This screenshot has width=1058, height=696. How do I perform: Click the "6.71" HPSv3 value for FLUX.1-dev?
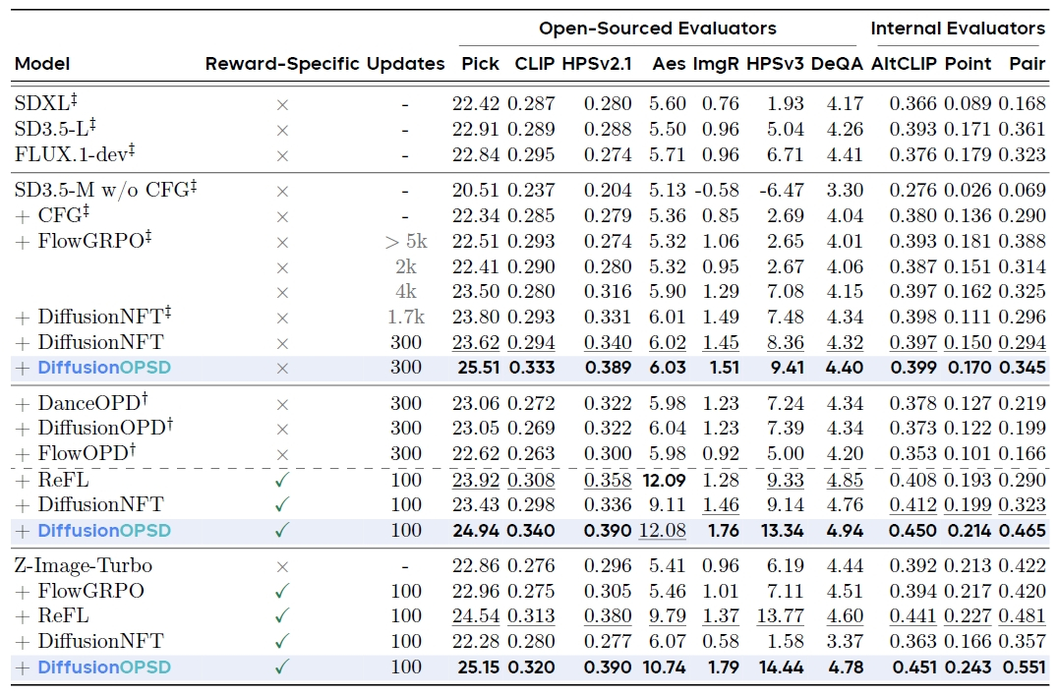click(x=785, y=154)
